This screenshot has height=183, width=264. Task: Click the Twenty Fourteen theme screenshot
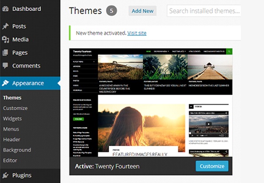pos(151,103)
